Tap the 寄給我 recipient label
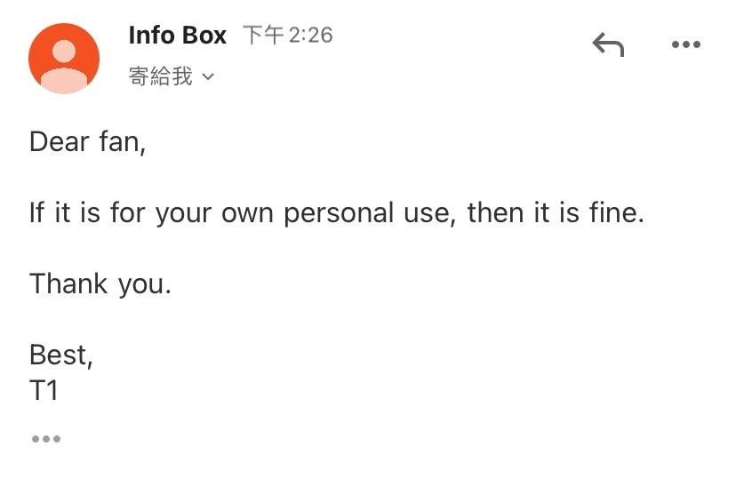This screenshot has height=479, width=736. point(161,76)
